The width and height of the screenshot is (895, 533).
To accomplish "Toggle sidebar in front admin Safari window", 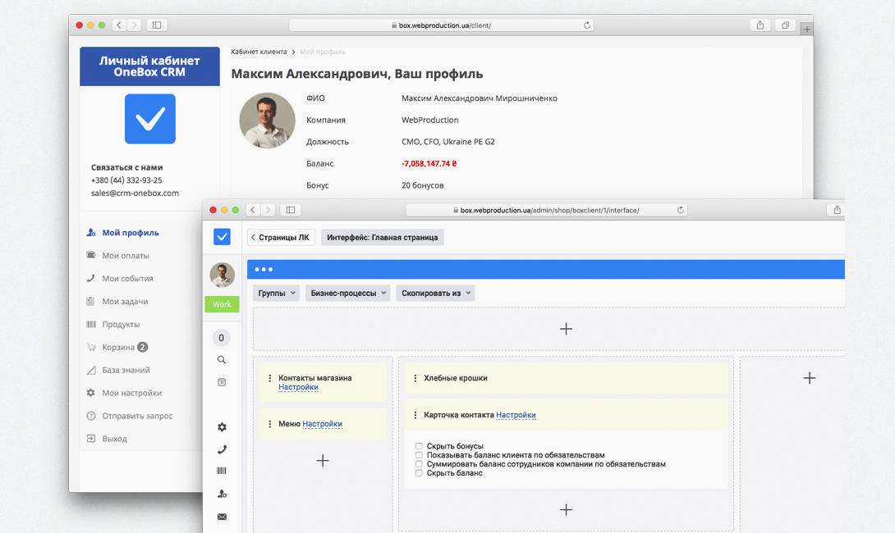I will [x=291, y=210].
